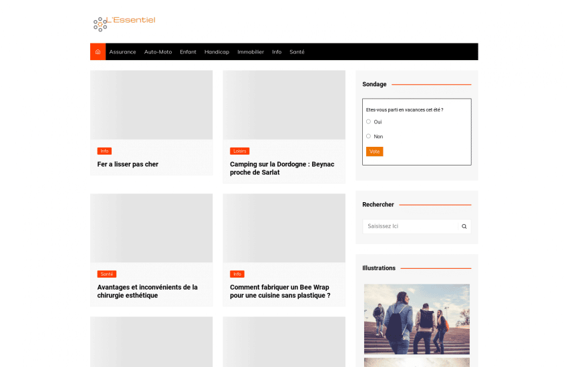Image resolution: width=568 pixels, height=367 pixels.
Task: Open the Handicap menu item
Action: [217, 51]
